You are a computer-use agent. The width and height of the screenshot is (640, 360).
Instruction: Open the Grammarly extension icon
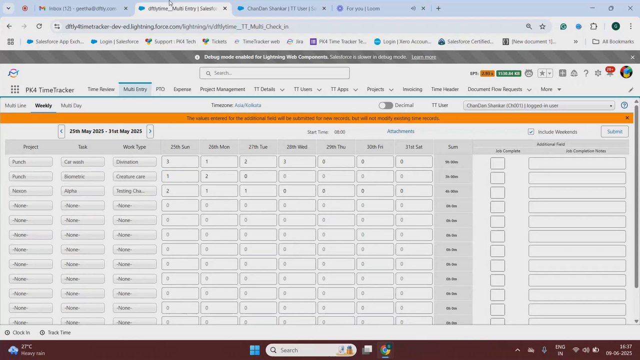pos(563,26)
